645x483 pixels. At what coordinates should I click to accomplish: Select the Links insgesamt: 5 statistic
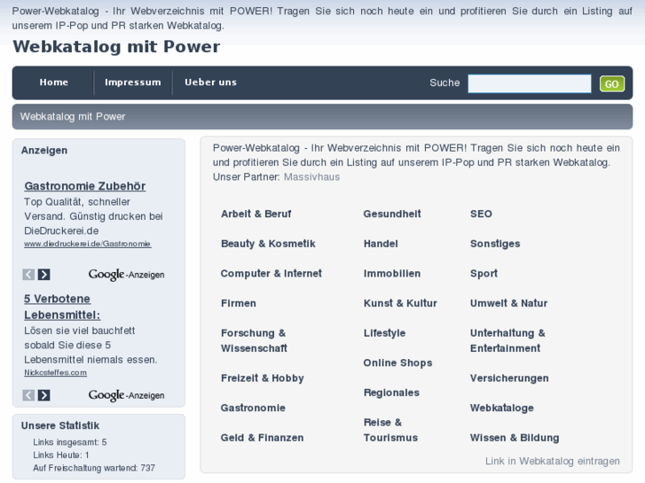(x=70, y=442)
